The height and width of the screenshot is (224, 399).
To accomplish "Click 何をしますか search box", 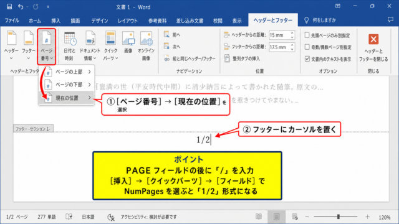I will click(324, 20).
